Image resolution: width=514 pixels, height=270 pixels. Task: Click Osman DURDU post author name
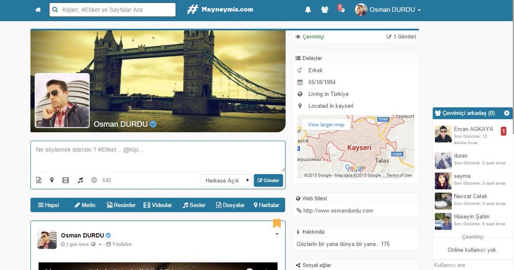[82, 235]
